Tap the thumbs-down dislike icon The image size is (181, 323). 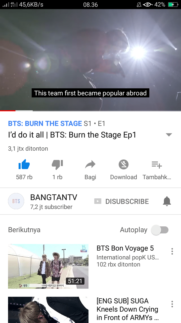[x=57, y=165]
